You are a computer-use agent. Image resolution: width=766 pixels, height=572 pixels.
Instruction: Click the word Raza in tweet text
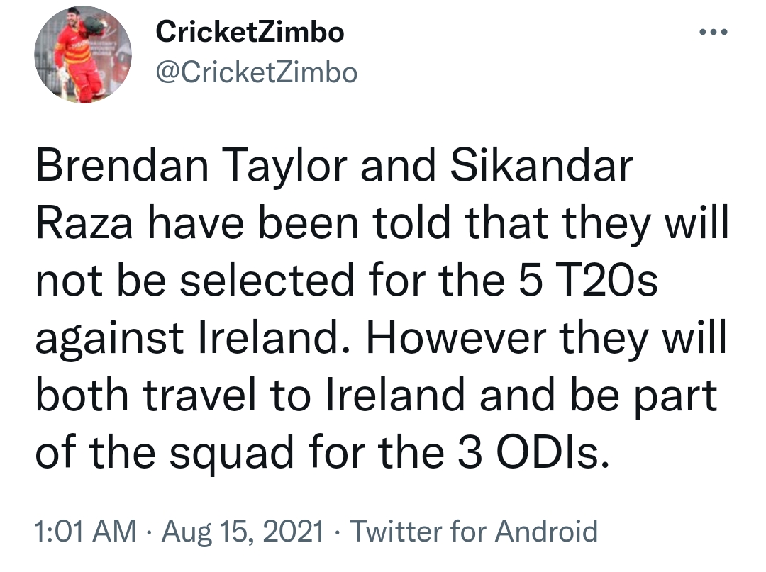(x=84, y=223)
